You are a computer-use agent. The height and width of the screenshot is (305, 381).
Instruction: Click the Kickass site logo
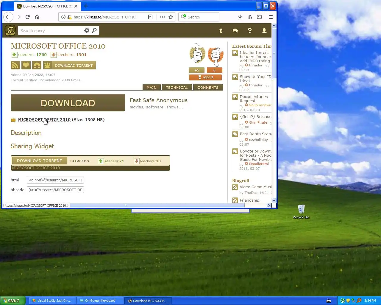pyautogui.click(x=10, y=30)
